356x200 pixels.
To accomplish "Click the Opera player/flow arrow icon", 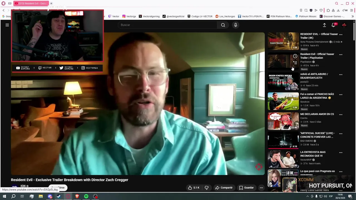I will (x=316, y=10).
